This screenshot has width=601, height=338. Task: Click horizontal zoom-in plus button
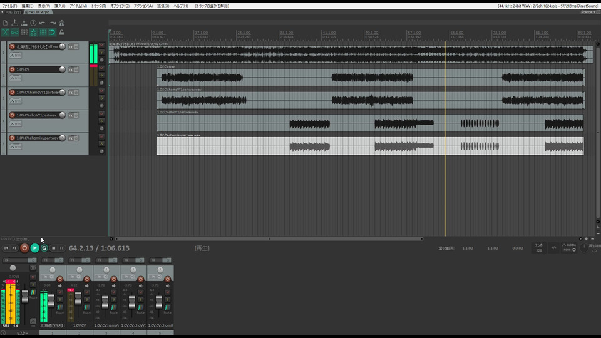(x=586, y=238)
